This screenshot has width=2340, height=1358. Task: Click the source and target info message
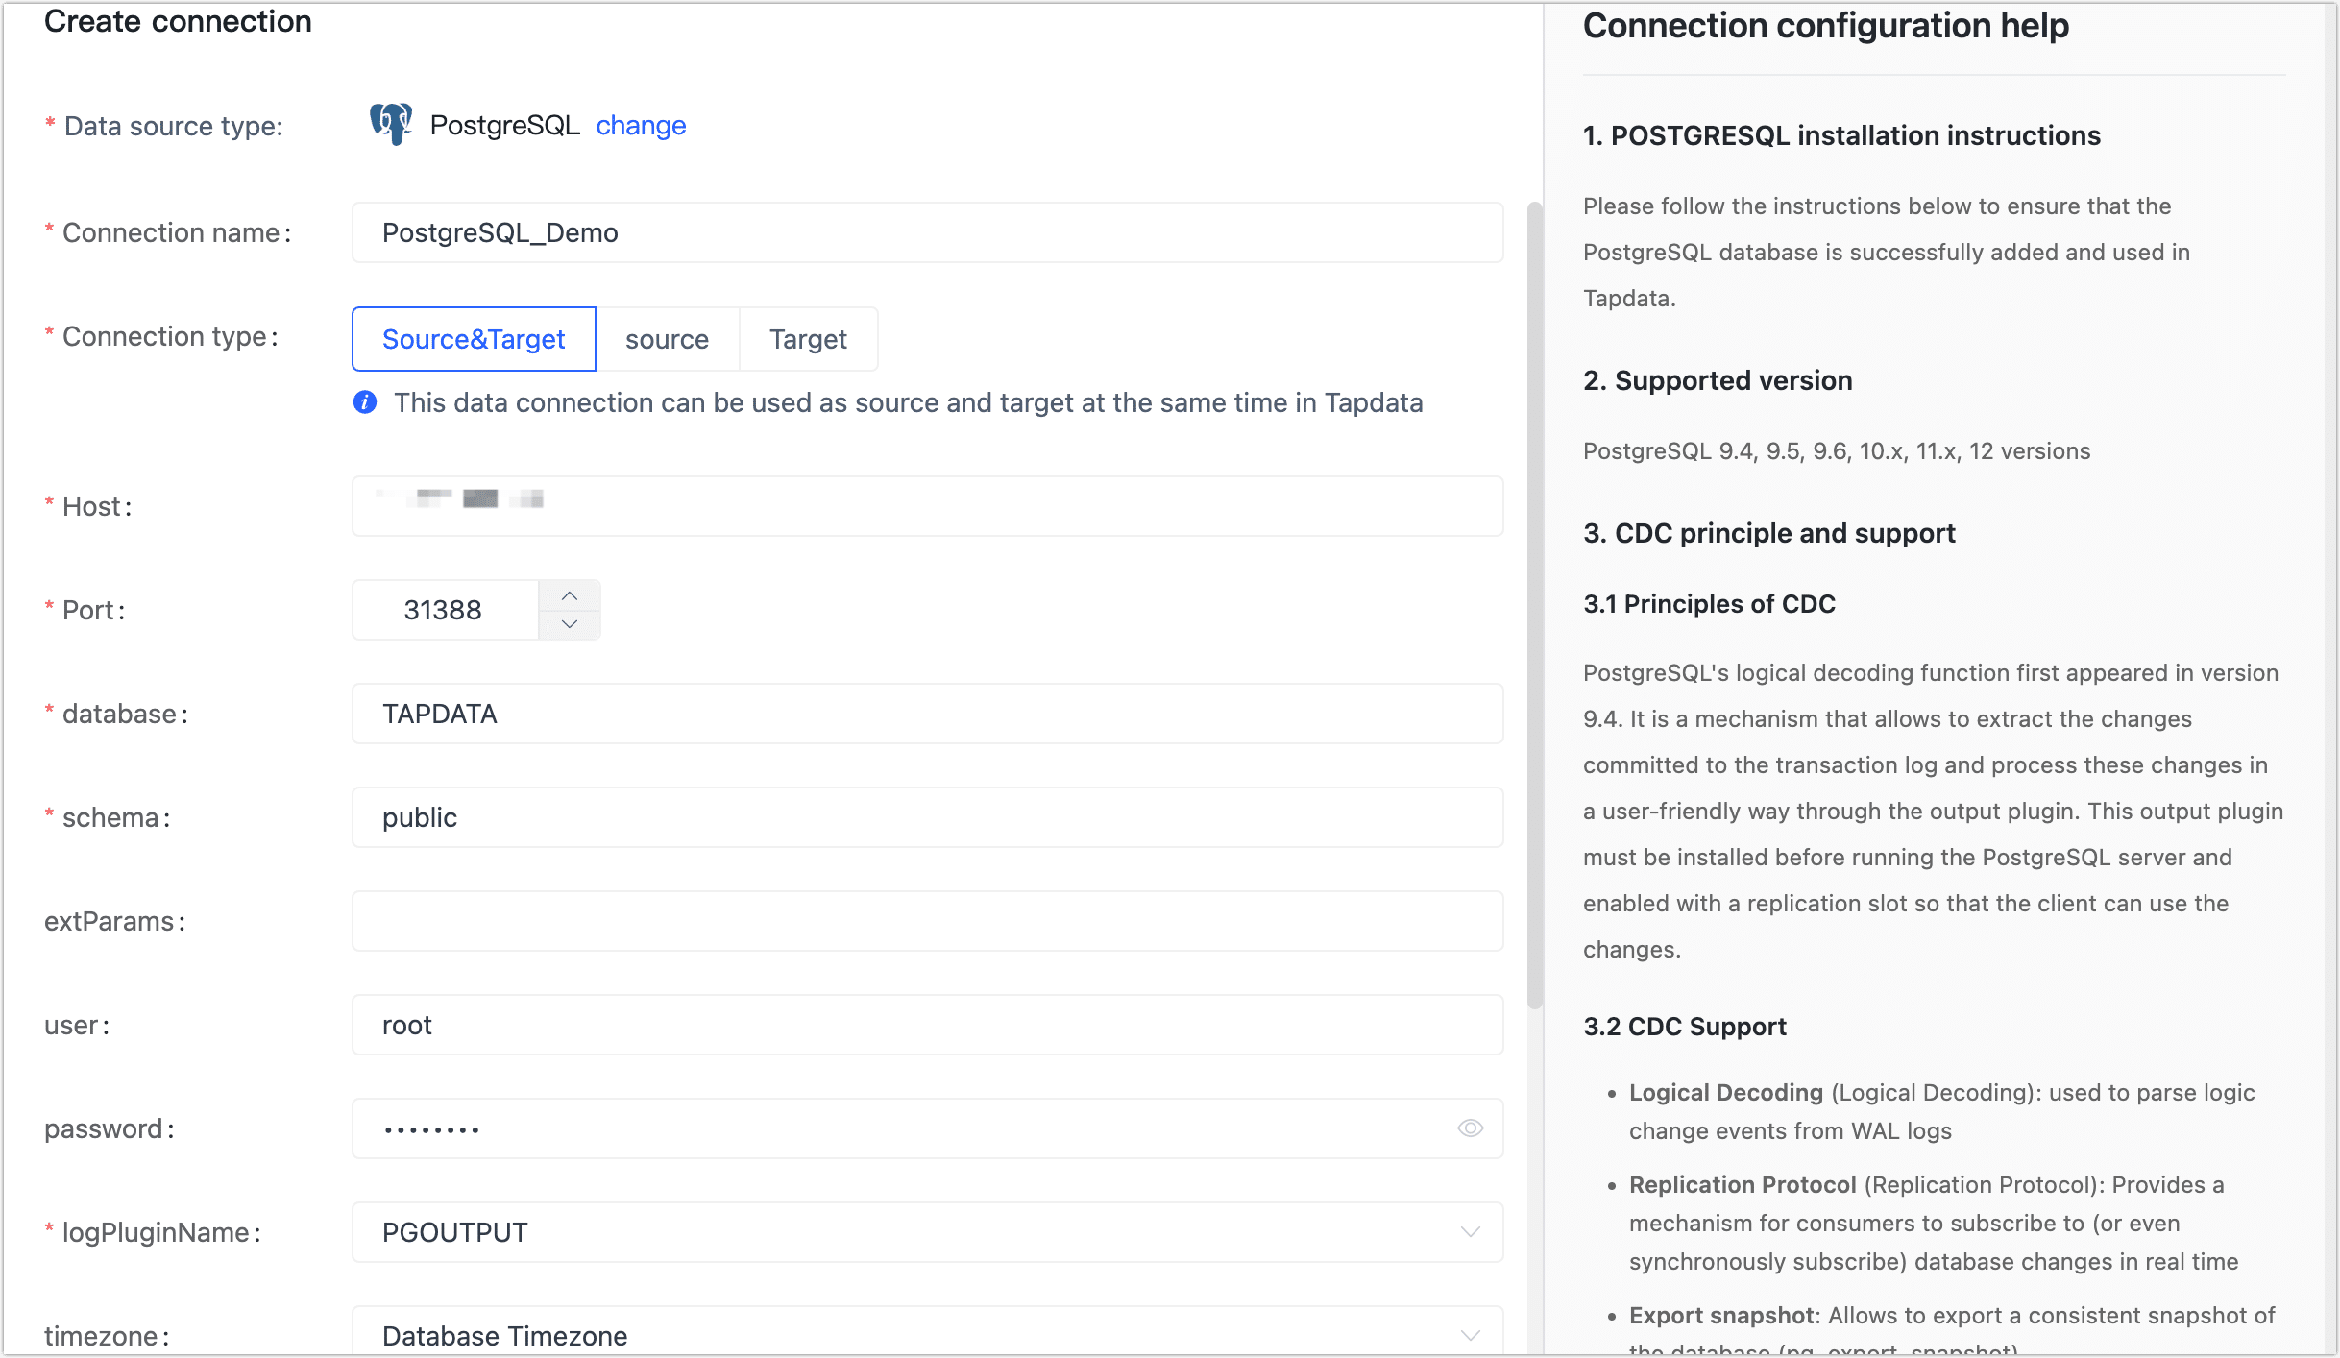(908, 402)
